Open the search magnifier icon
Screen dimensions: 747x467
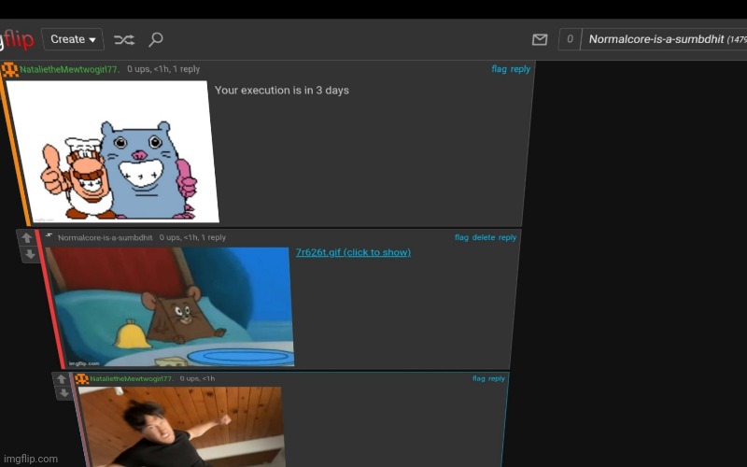coord(156,39)
